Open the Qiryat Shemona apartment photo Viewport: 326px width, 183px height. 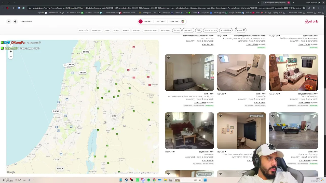point(293,73)
